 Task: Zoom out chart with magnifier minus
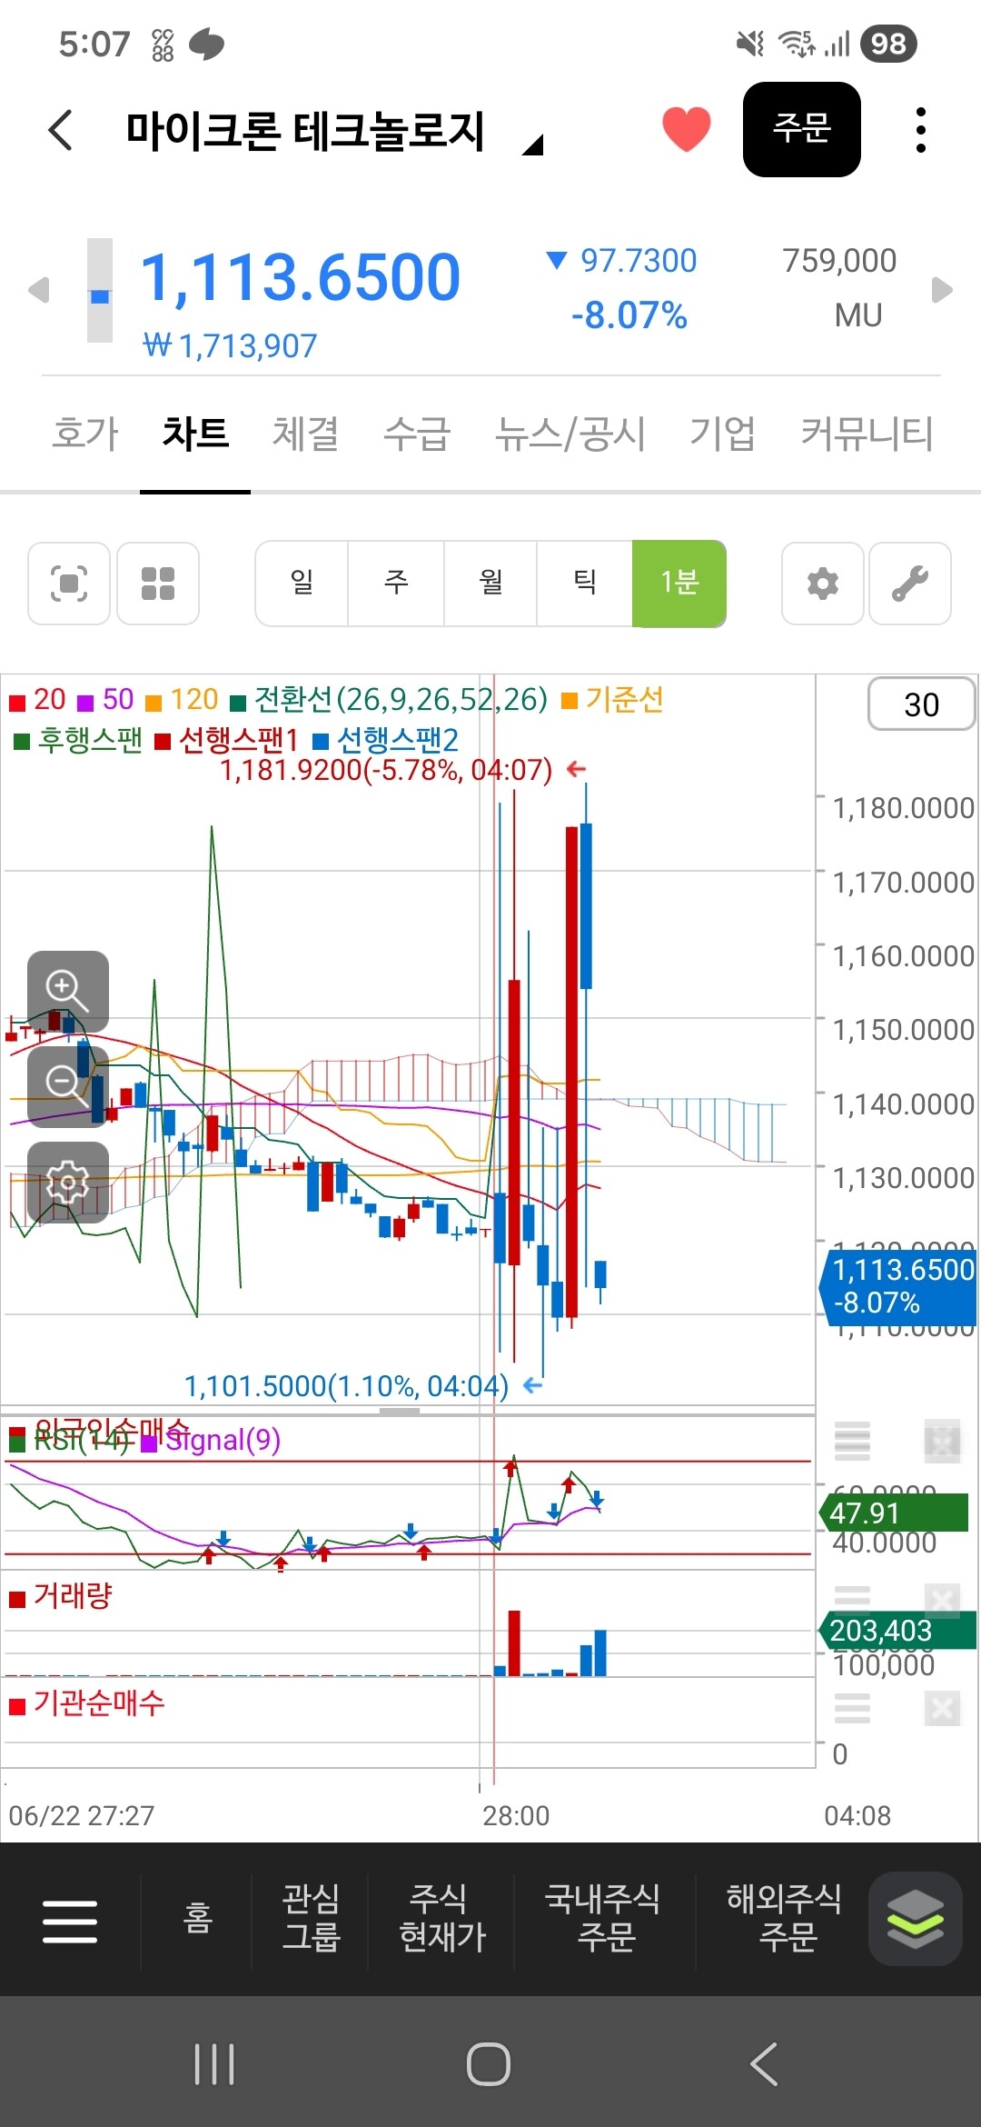68,1087
